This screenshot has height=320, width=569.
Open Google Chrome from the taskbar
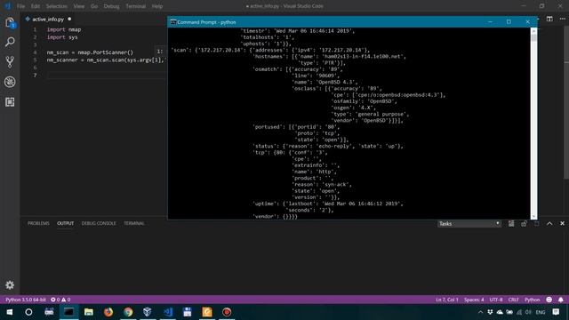tap(128, 312)
